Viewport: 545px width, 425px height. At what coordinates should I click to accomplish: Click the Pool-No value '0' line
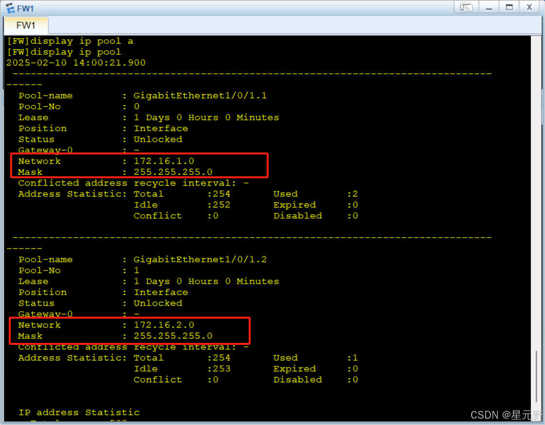(79, 107)
